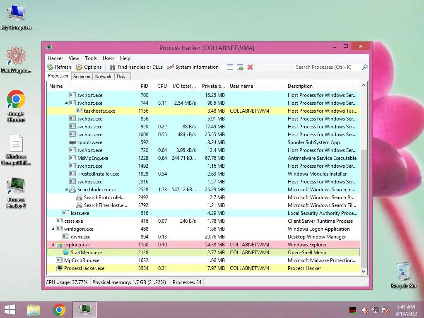Select the MpCmdRun.exe process row

coord(203,260)
